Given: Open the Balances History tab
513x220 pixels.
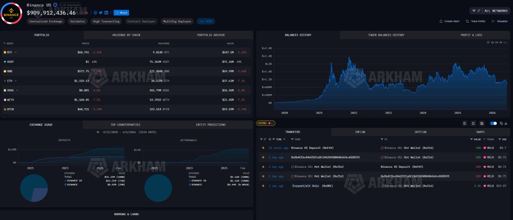Looking at the screenshot, I should click(x=298, y=35).
